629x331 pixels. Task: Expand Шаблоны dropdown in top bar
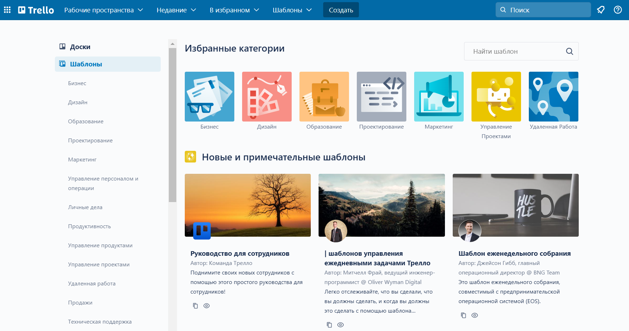point(292,10)
